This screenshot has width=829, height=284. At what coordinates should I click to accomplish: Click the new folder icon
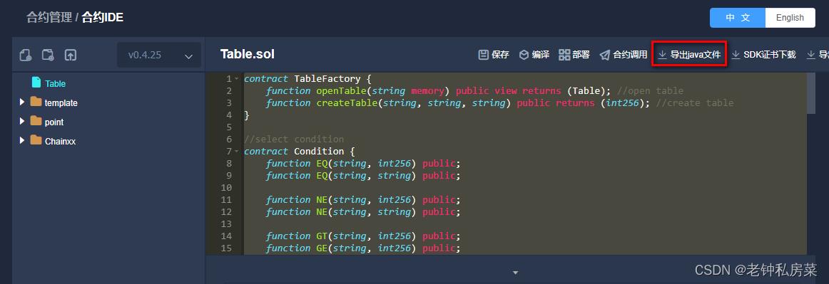(x=48, y=55)
